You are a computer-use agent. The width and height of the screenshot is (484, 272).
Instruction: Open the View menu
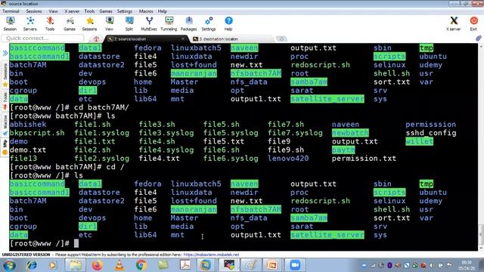coord(53,11)
